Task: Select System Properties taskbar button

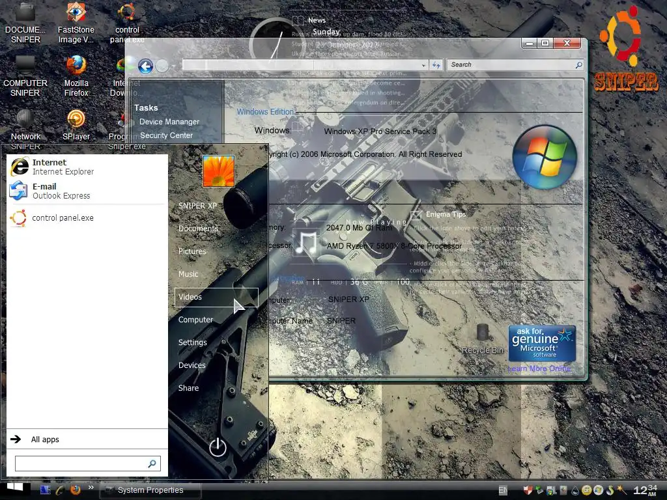Action: 149,490
